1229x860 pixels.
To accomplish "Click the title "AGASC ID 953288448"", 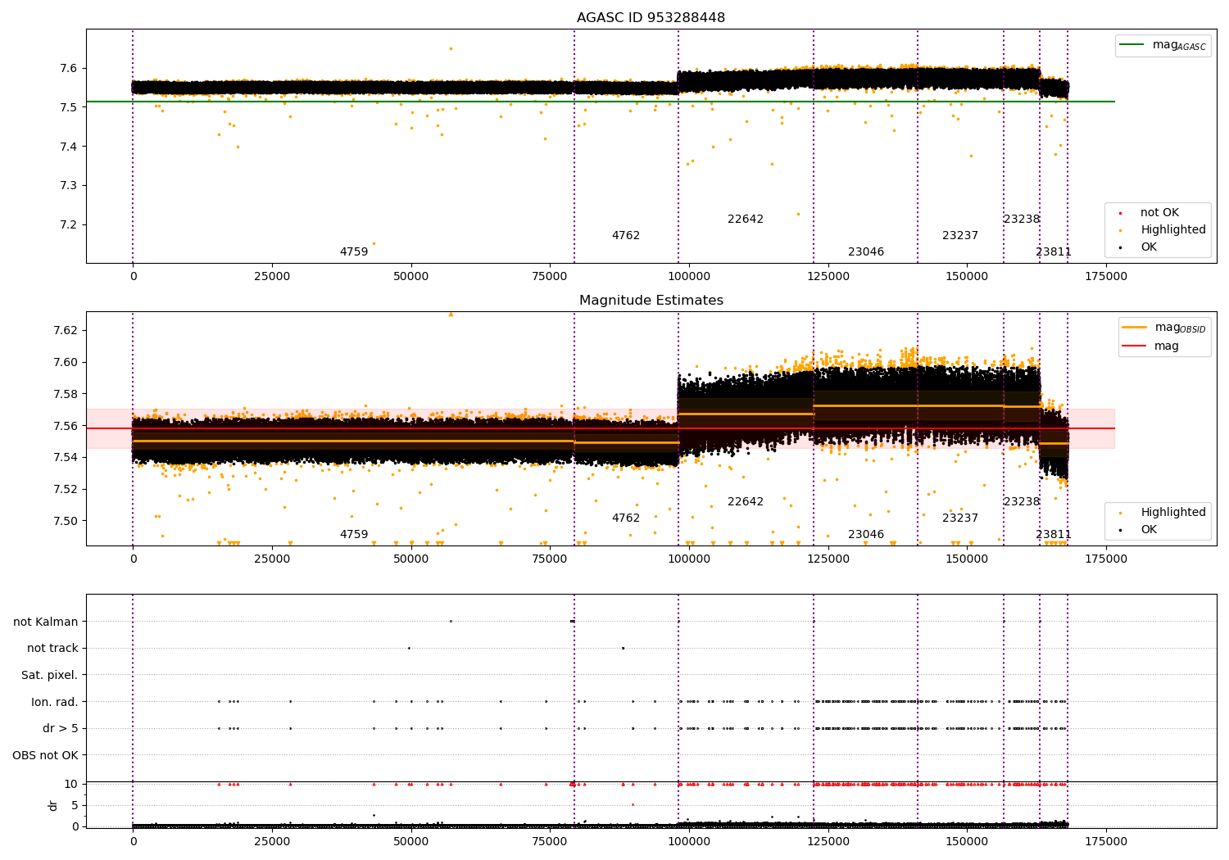I will [651, 18].
